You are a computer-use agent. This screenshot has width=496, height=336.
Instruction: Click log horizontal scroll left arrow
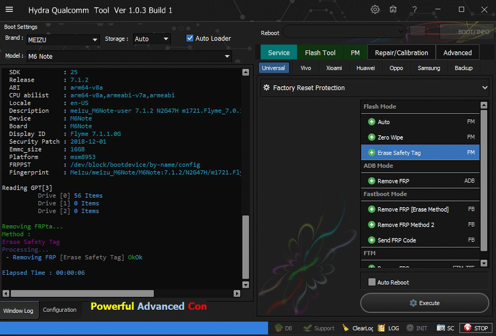point(6,294)
